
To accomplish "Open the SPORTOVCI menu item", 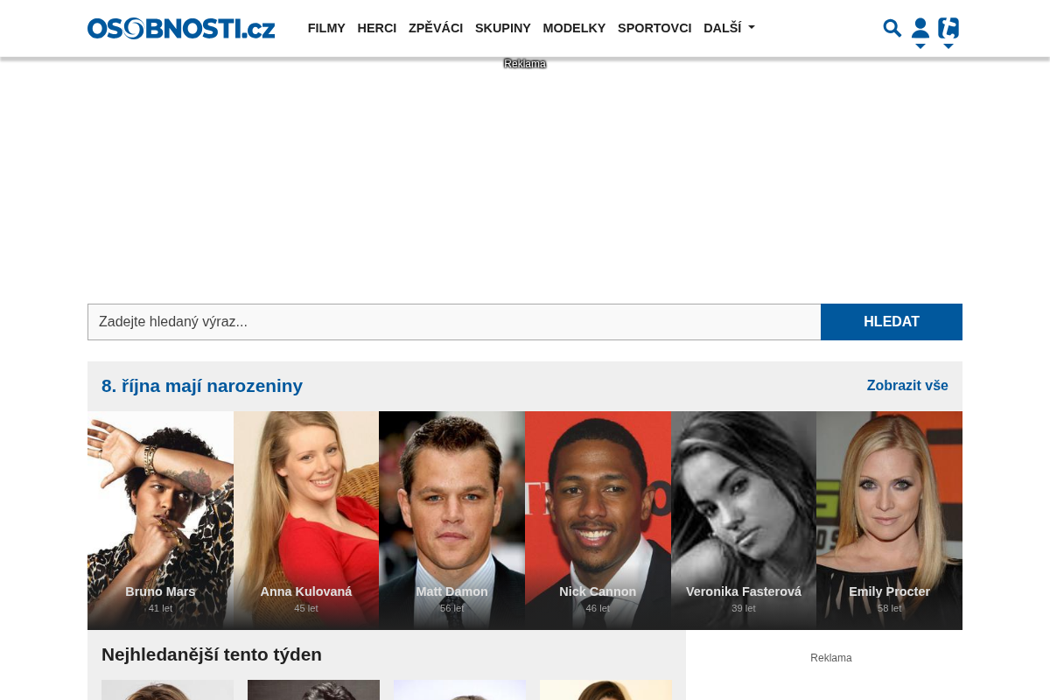I will 654,28.
